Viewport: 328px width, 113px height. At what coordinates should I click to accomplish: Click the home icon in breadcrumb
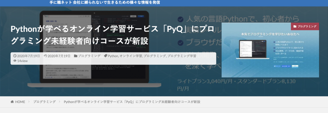click(12, 102)
